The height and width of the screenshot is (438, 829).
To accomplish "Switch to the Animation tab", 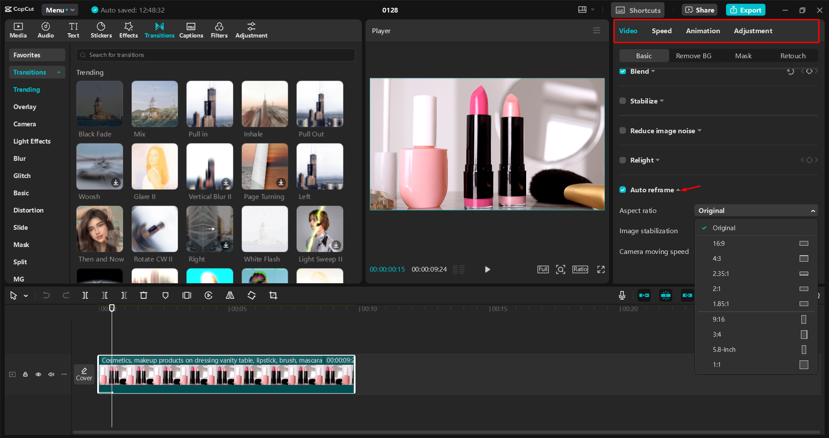I will [x=702, y=31].
